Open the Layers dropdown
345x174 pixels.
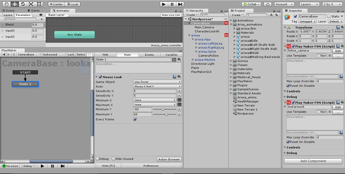coord(310,4)
